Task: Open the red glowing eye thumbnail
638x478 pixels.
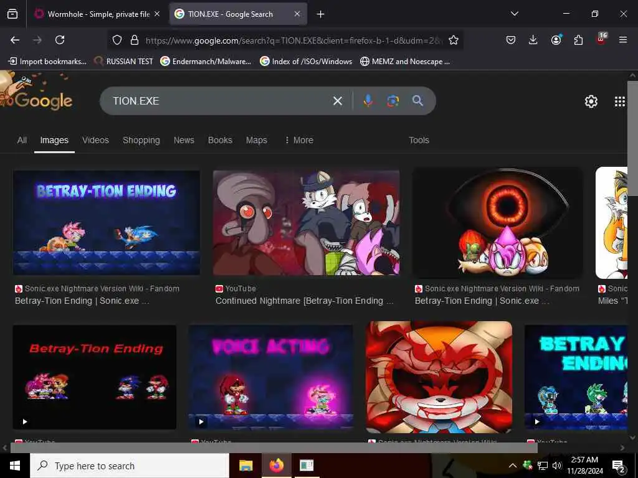Action: click(498, 223)
